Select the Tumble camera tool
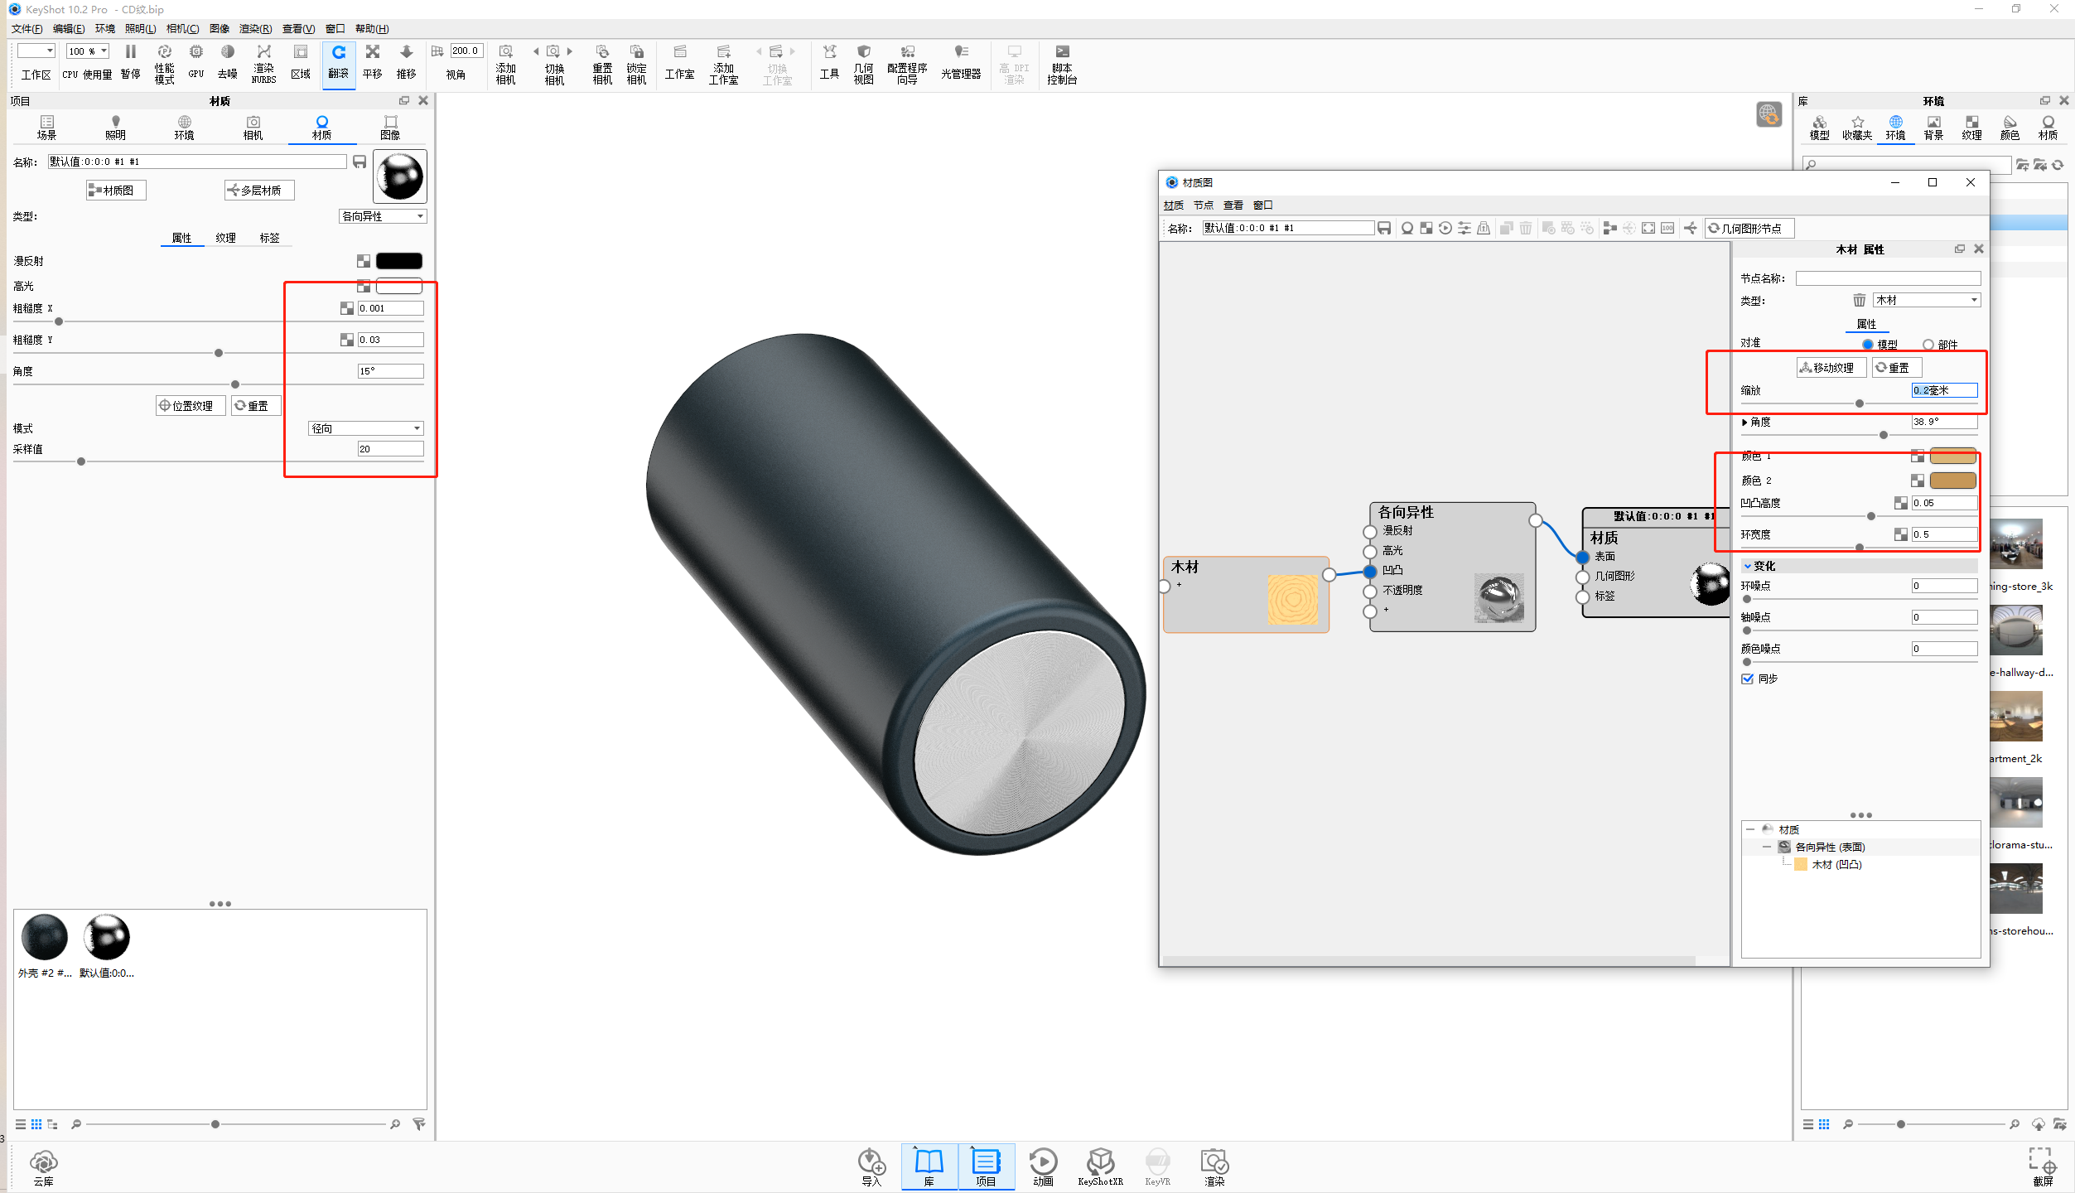The image size is (2075, 1193). [338, 62]
